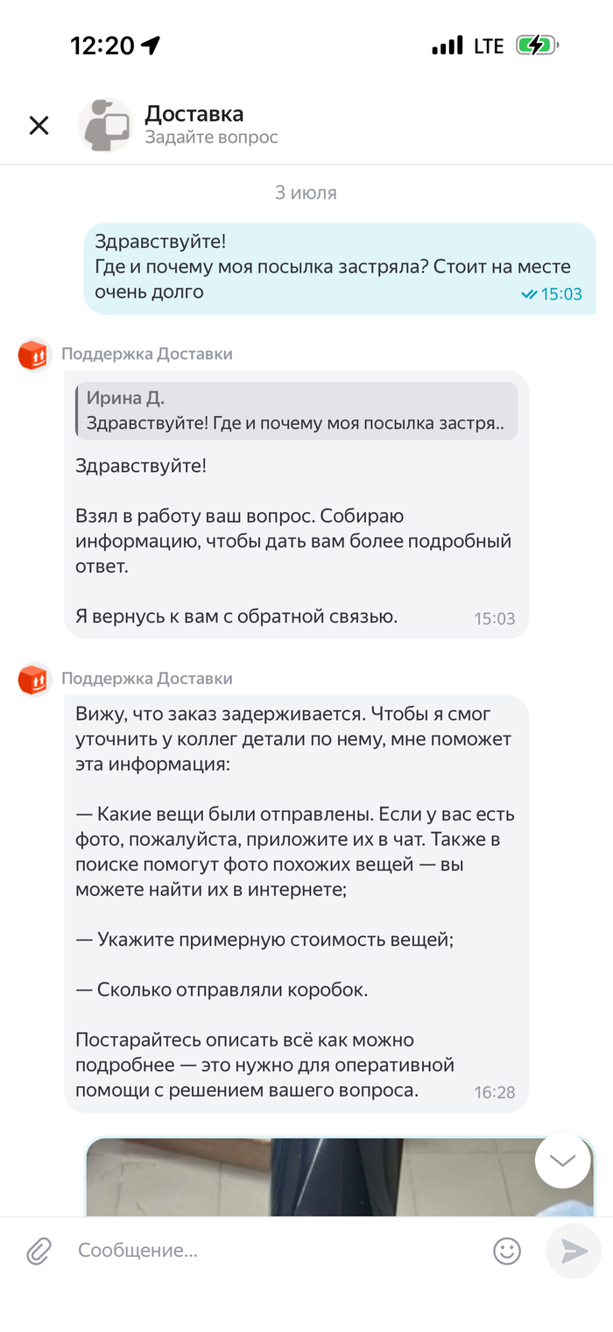This screenshot has height=1332, width=613.
Task: Tap the battery charging icon in status bar
Action: click(537, 46)
